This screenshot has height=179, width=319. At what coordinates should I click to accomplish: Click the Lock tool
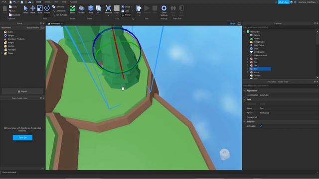(x=125, y=11)
